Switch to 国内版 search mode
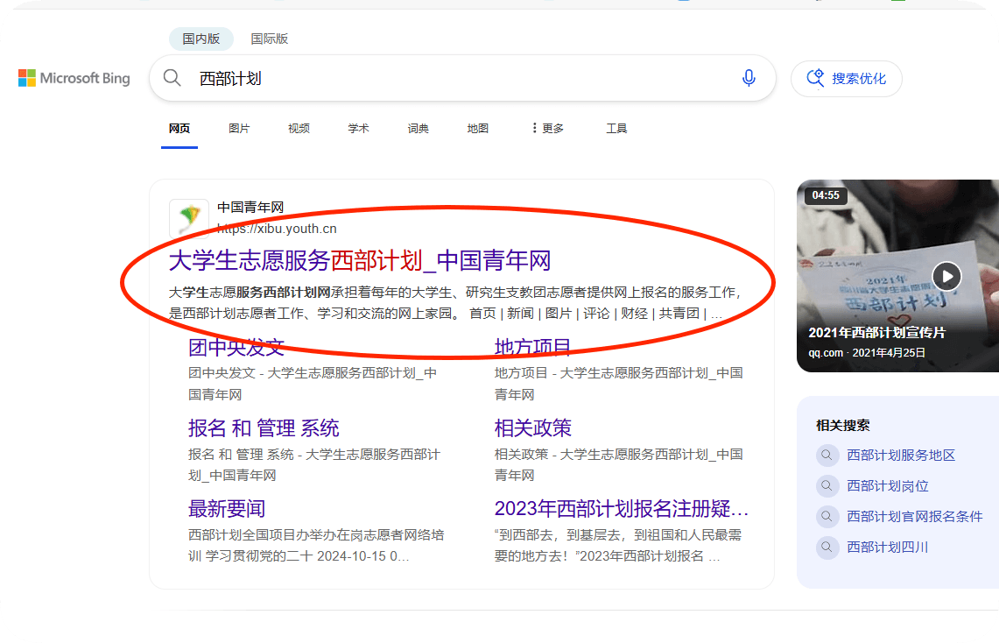999x643 pixels. point(201,39)
